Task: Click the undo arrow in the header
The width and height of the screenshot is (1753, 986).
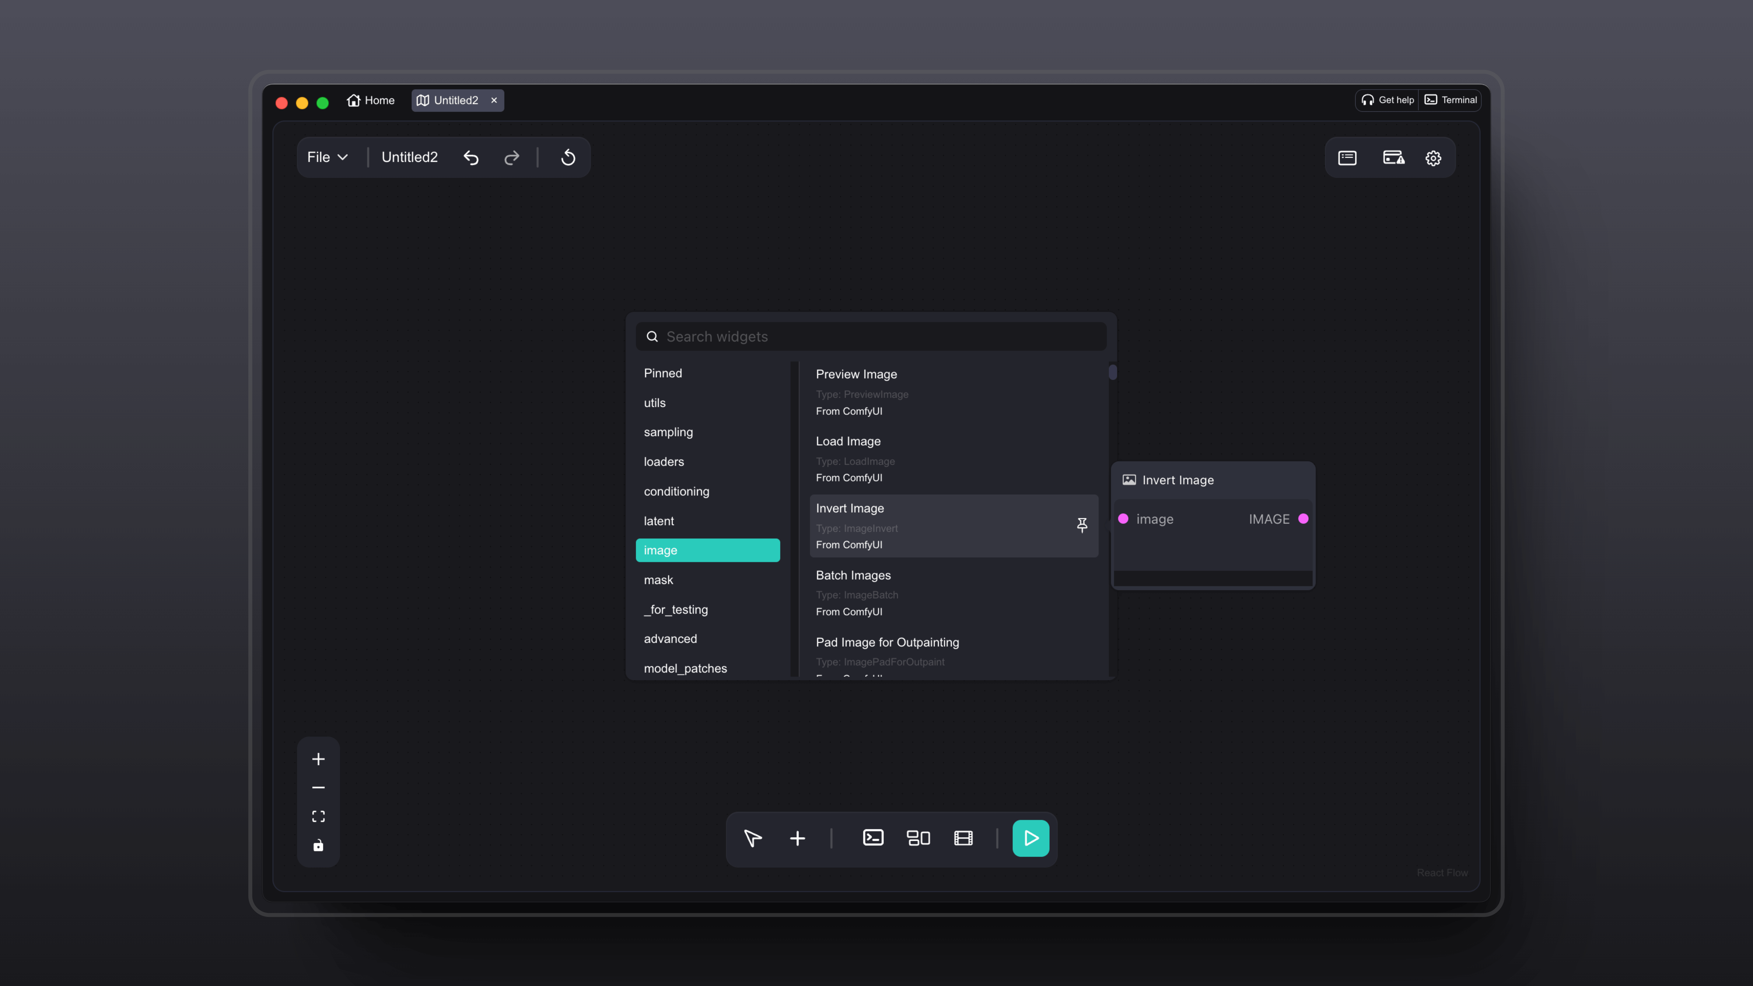Action: (x=471, y=157)
